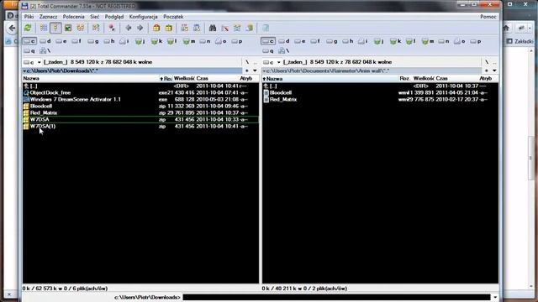Image resolution: width=538 pixels, height=302 pixels.
Task: Open the Pliki menu
Action: (x=29, y=17)
